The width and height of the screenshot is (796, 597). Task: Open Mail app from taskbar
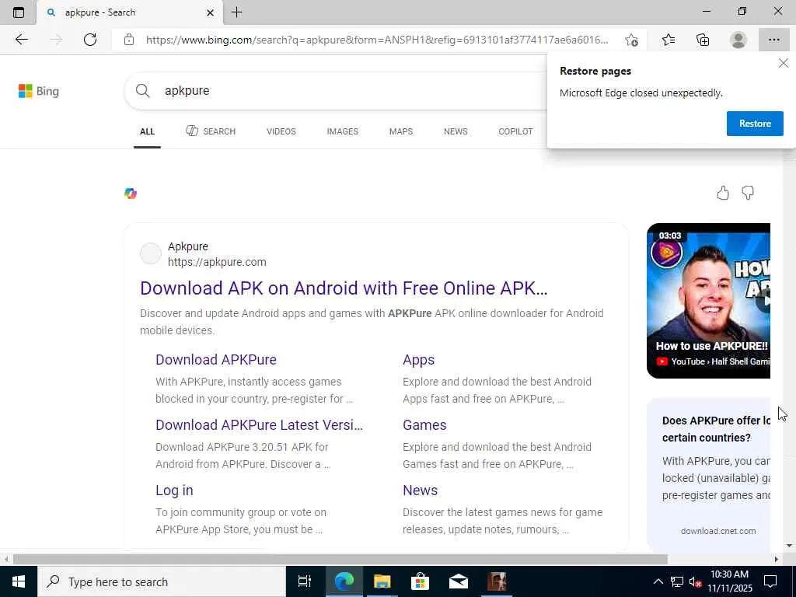(x=459, y=581)
